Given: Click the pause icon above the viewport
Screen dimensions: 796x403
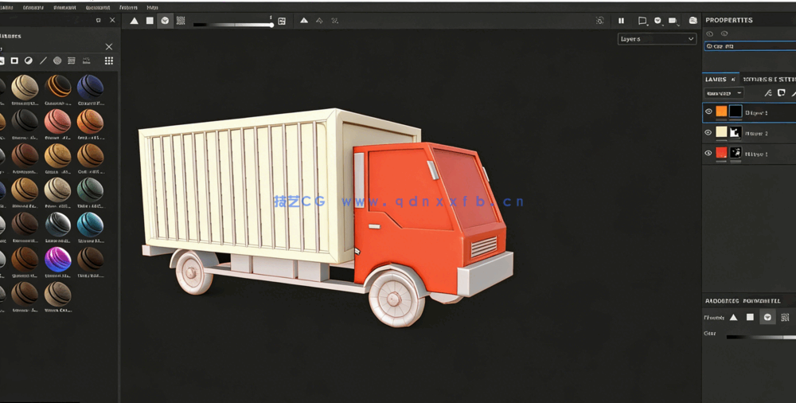Looking at the screenshot, I should click(x=622, y=21).
